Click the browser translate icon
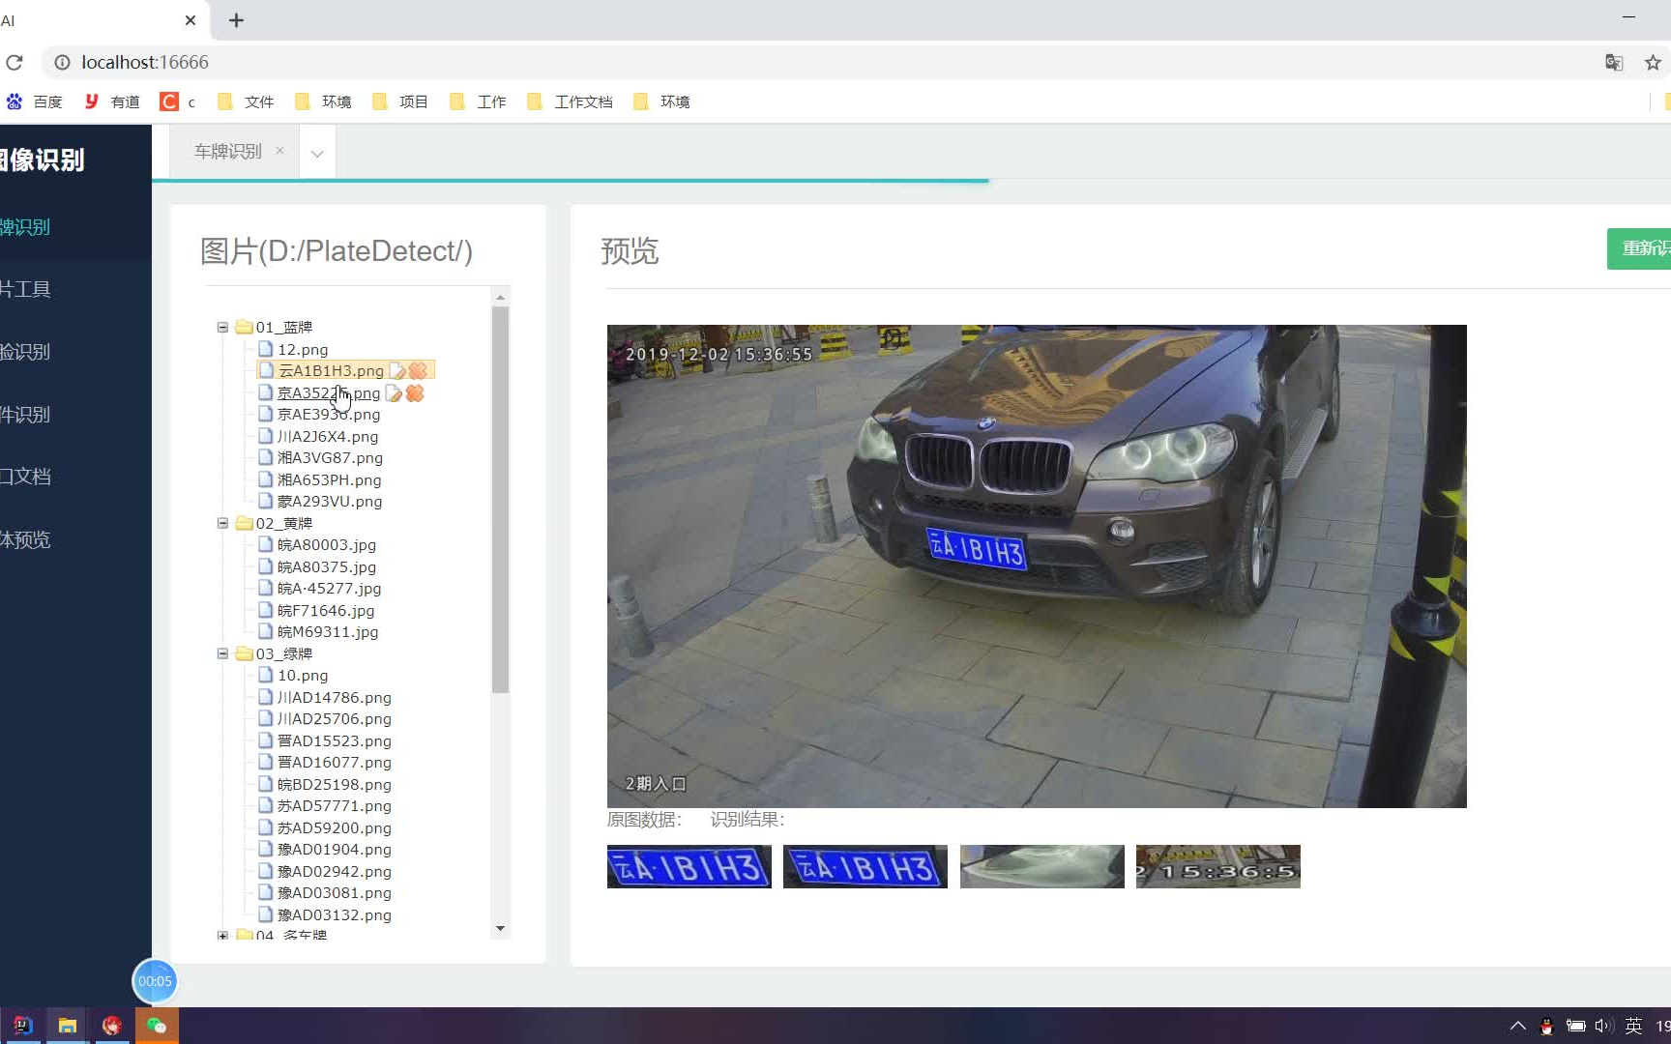The height and width of the screenshot is (1044, 1671). tap(1614, 63)
